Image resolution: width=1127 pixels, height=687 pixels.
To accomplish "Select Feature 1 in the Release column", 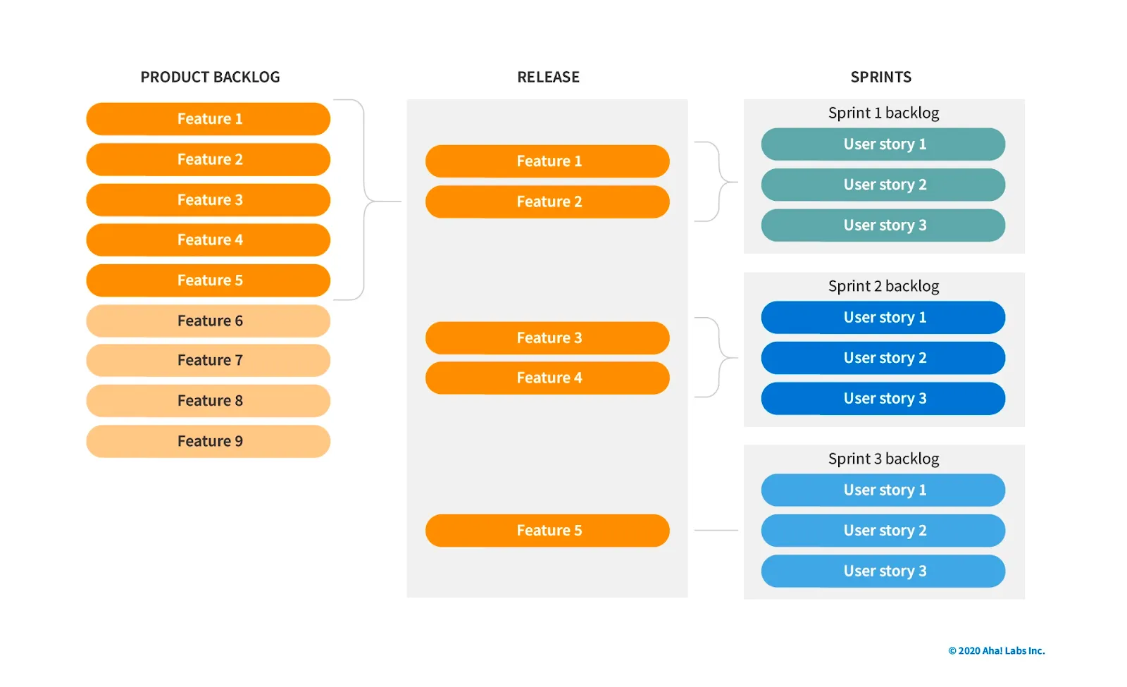I will click(547, 161).
